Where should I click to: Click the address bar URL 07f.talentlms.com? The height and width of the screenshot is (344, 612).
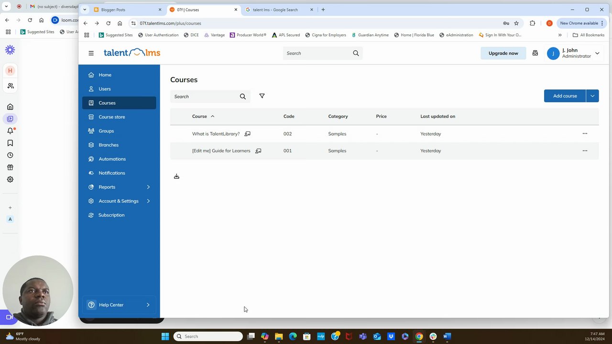[170, 23]
